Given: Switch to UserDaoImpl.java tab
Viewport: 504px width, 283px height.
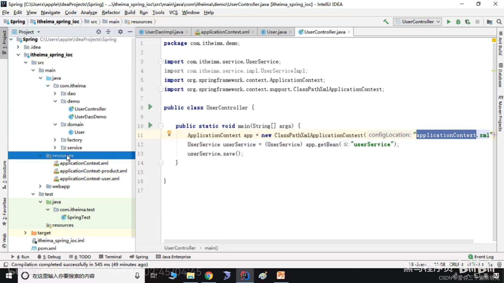Looking at the screenshot, I should pyautogui.click(x=164, y=32).
